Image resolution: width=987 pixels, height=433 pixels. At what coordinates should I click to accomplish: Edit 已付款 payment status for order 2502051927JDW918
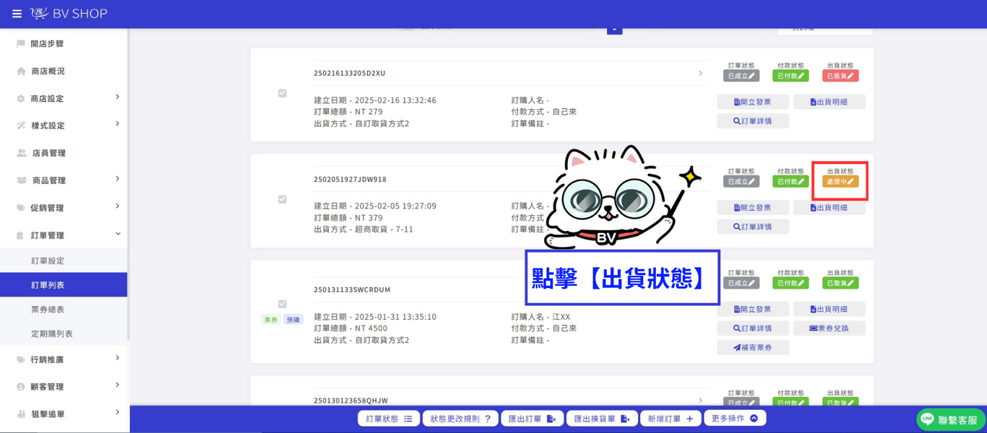(x=790, y=182)
